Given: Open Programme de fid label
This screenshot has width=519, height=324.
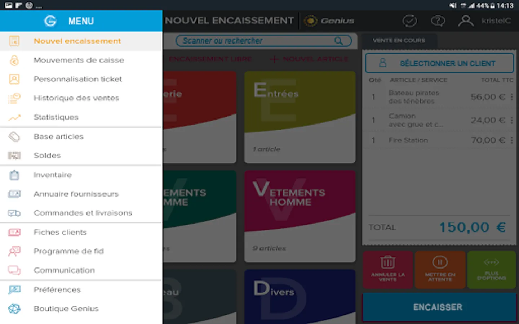Looking at the screenshot, I should (68, 251).
